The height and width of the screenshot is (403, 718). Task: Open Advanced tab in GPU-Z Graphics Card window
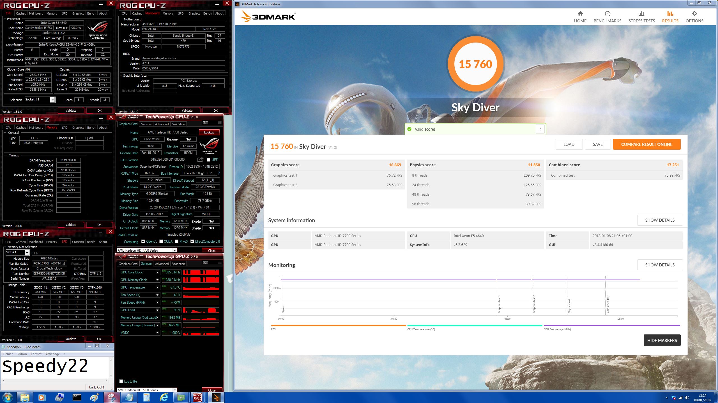pos(162,124)
